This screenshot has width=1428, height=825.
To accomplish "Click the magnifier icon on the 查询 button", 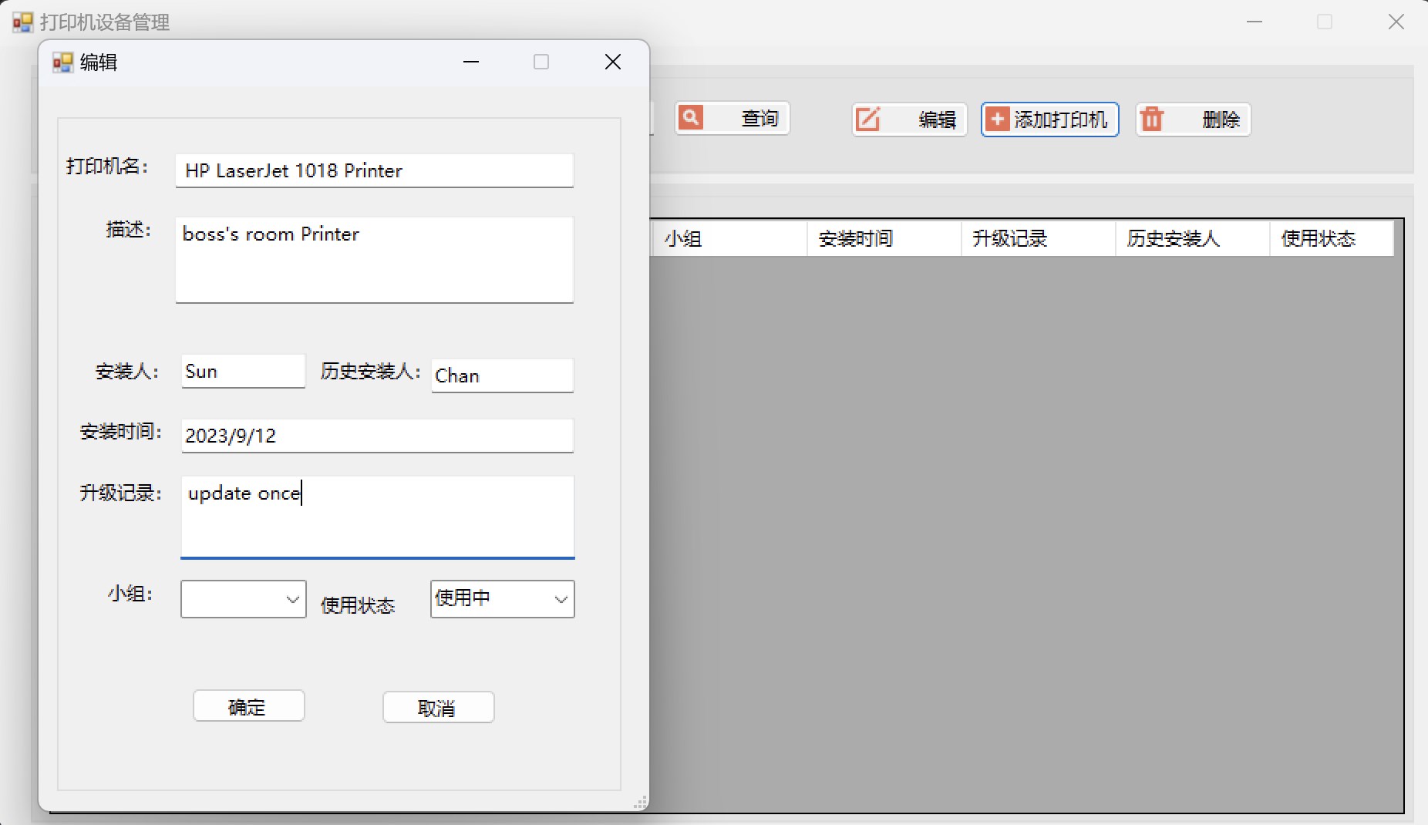I will point(692,118).
